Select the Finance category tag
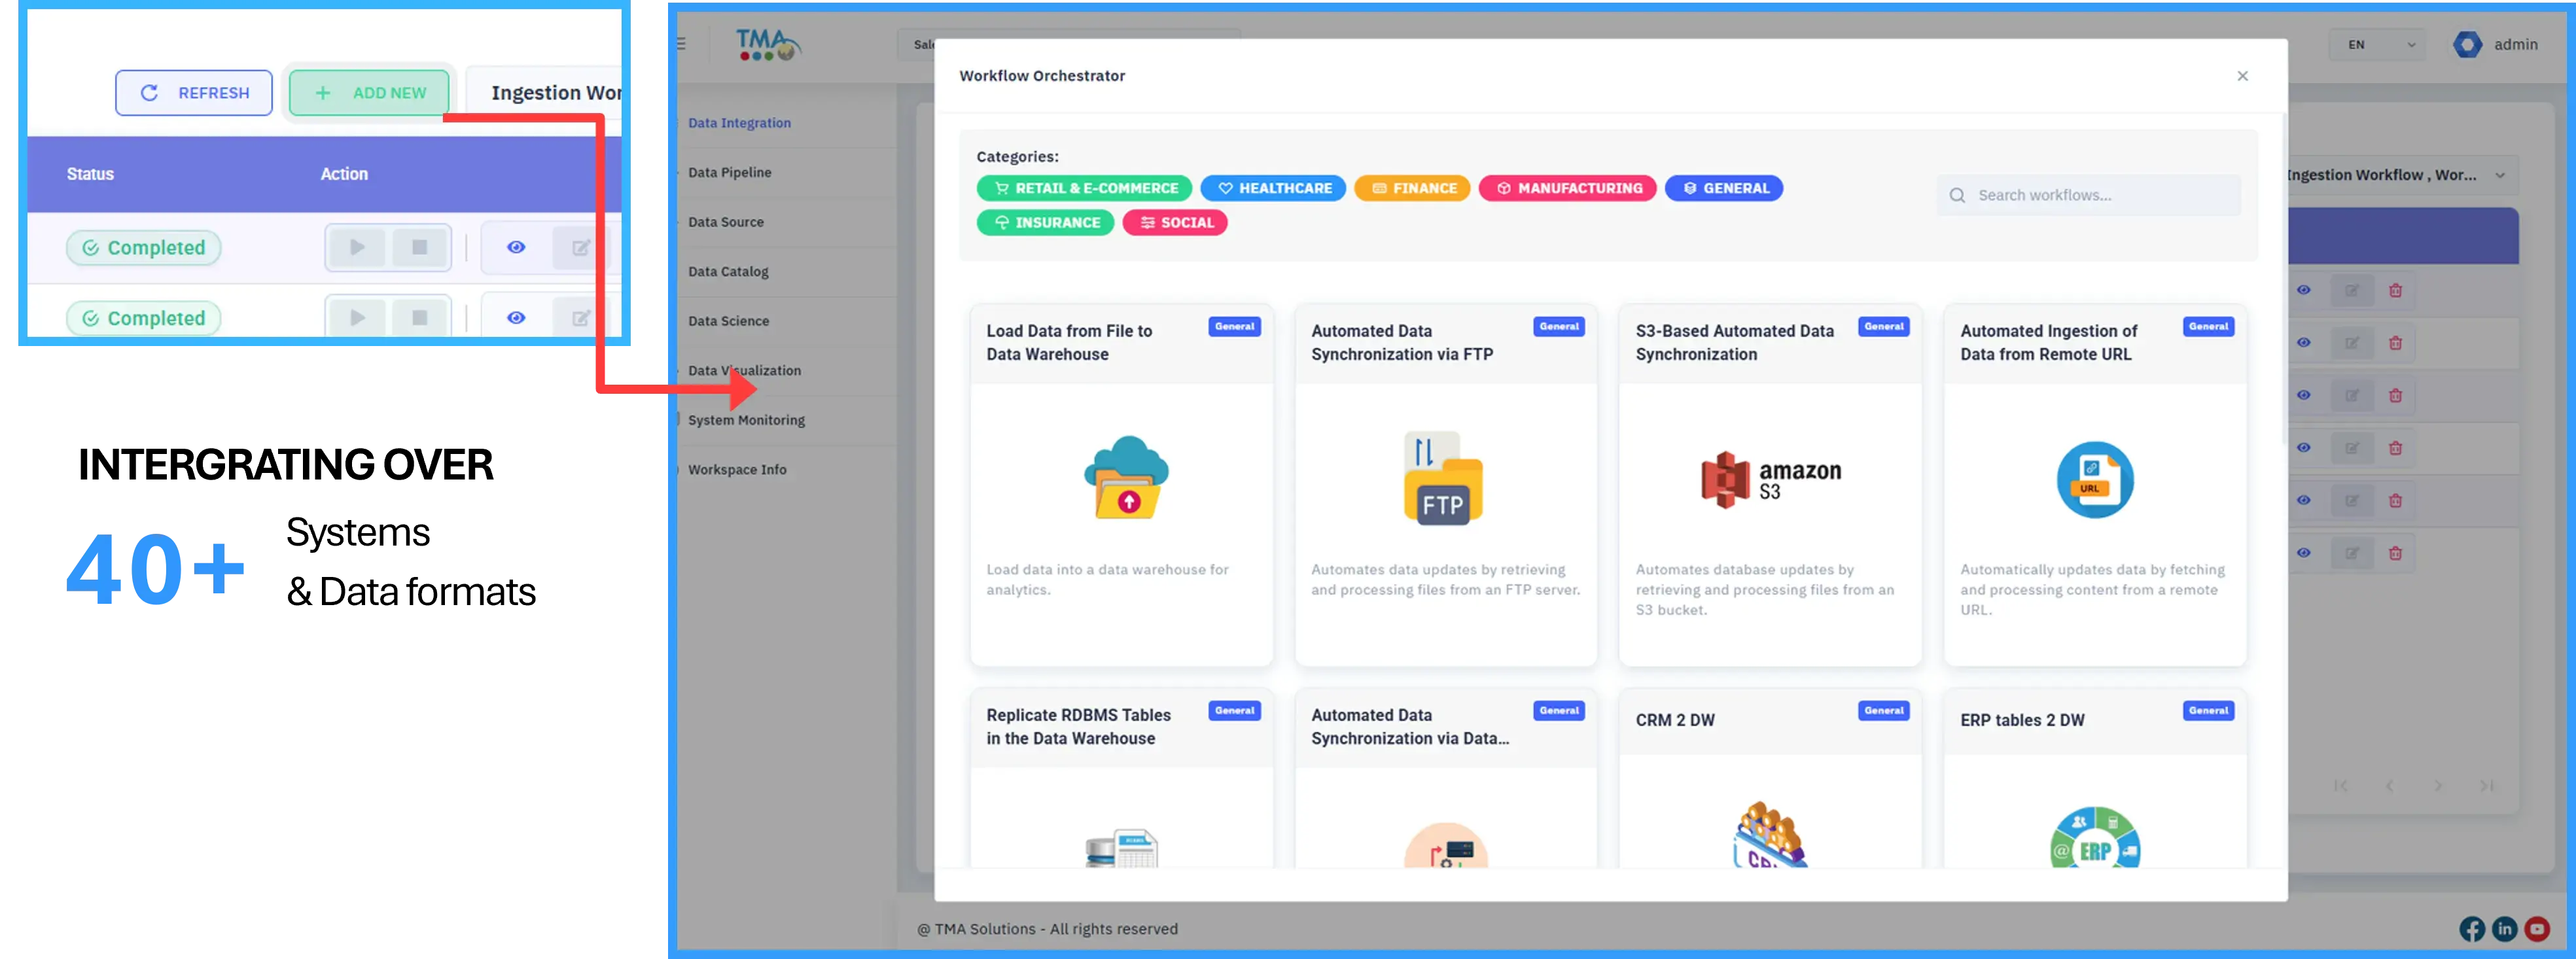The width and height of the screenshot is (2576, 959). pos(1412,188)
